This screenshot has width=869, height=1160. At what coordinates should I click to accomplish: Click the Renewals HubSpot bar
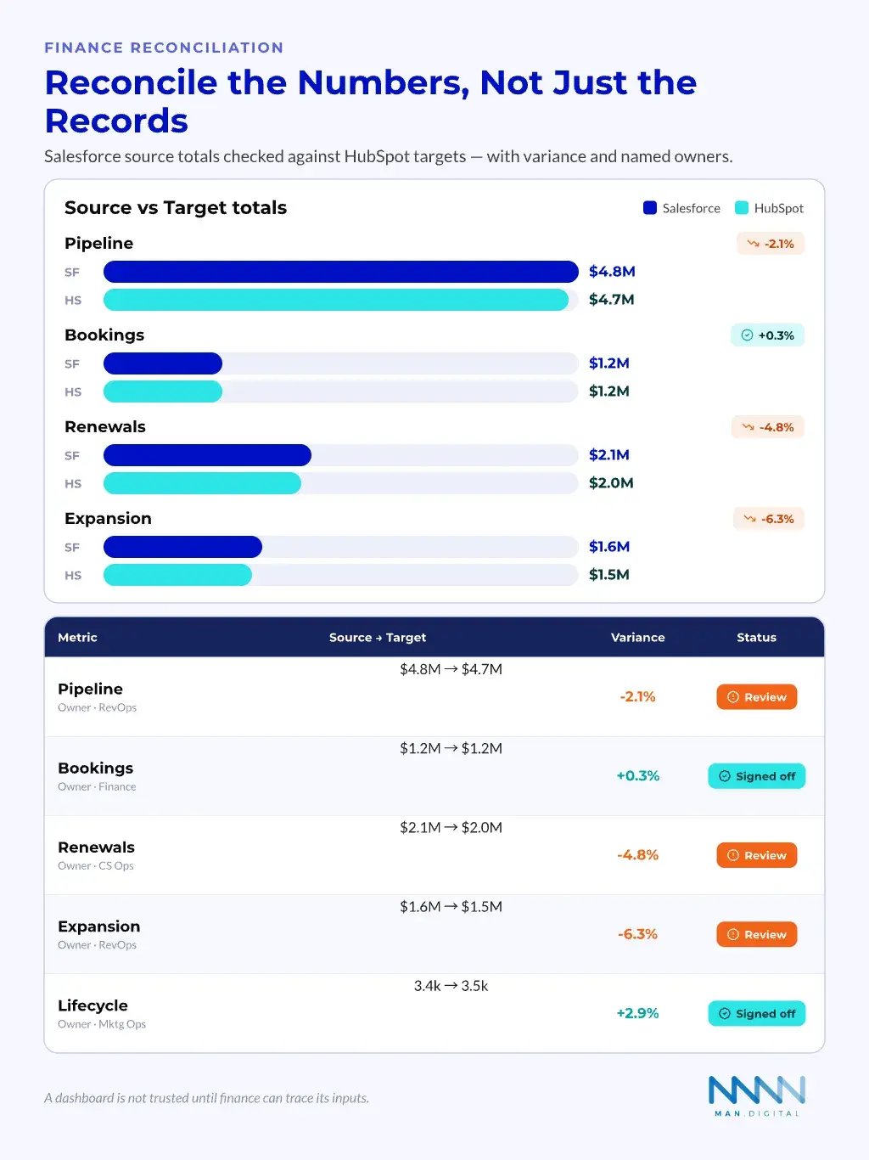pos(202,483)
